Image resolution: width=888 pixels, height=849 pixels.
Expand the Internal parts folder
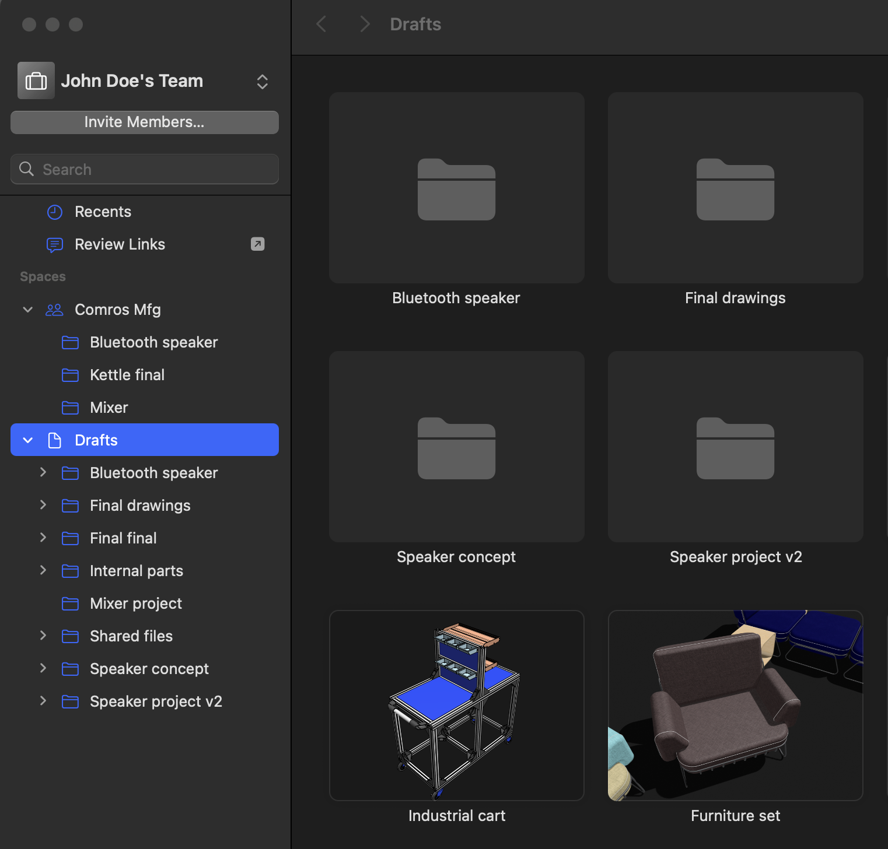click(43, 570)
